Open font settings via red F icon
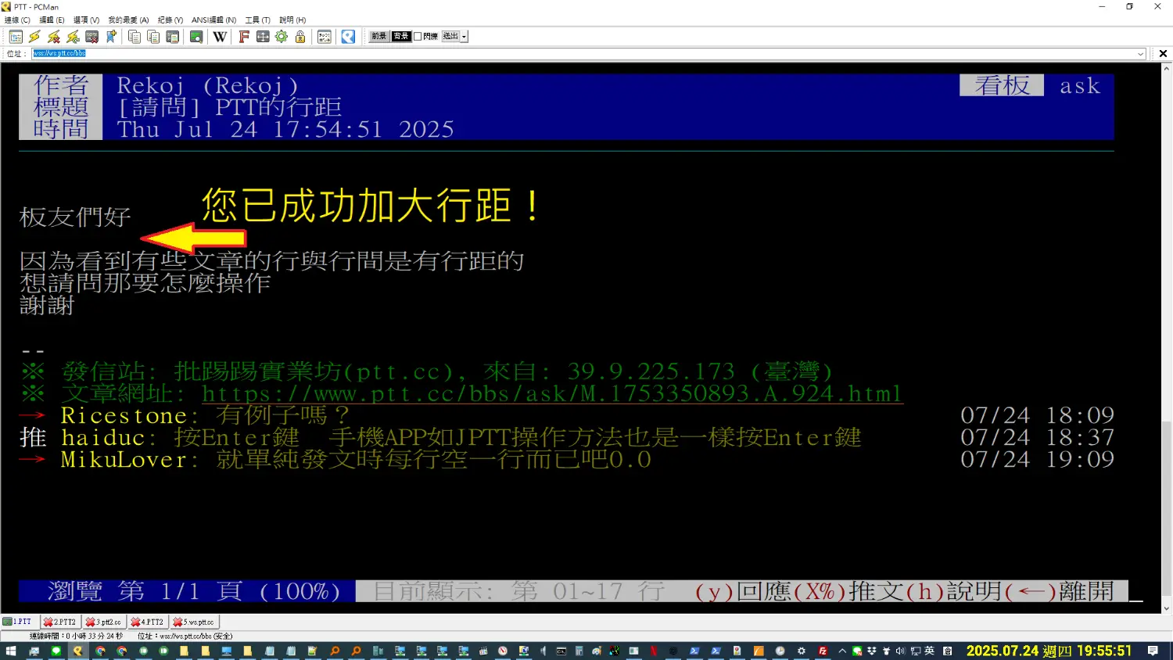 244,37
